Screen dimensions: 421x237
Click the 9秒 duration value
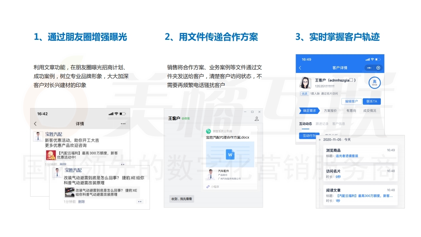(338, 177)
